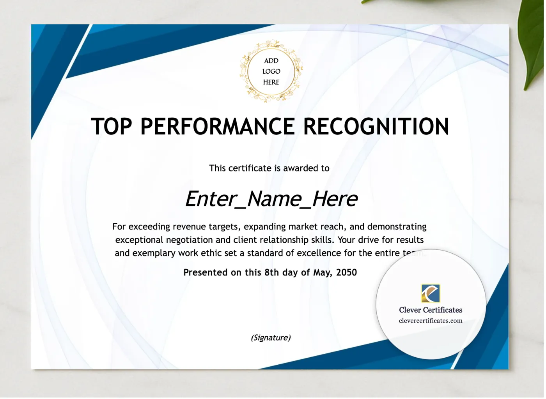Click the line 'exceptional negotiation and client relationship skills'
Screen dimensions: 546x399
(x=269, y=240)
